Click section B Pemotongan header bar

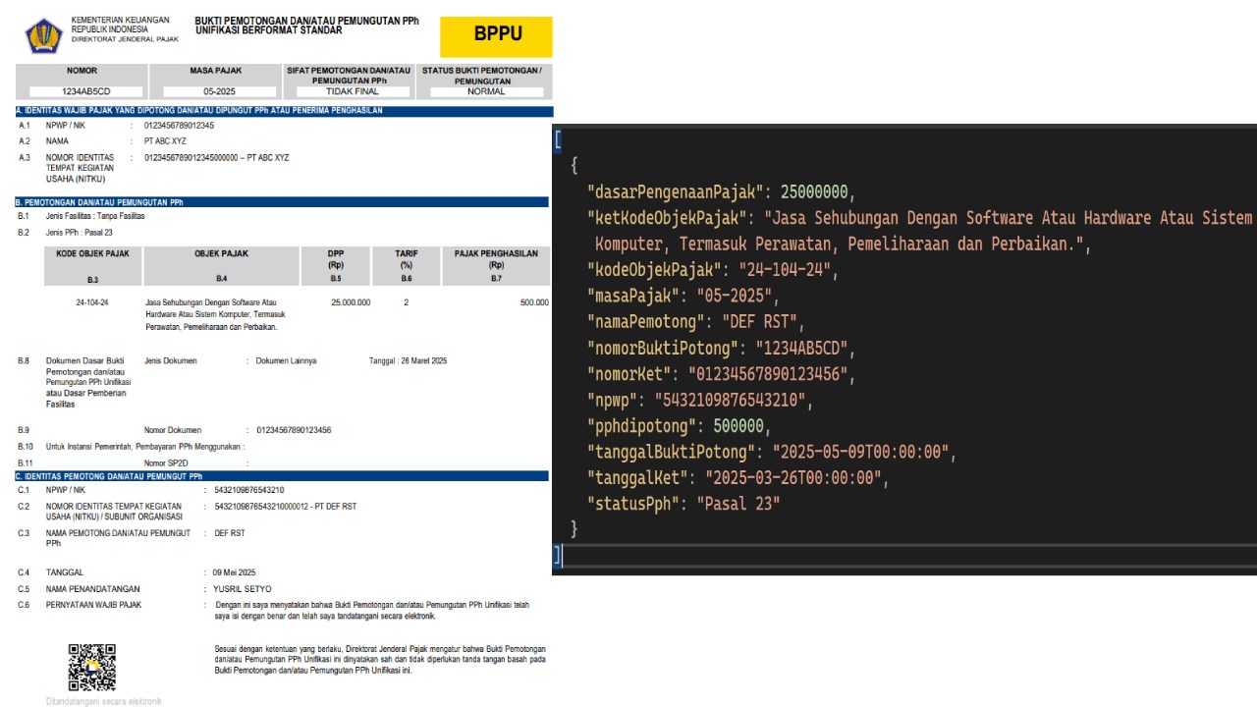pos(282,202)
